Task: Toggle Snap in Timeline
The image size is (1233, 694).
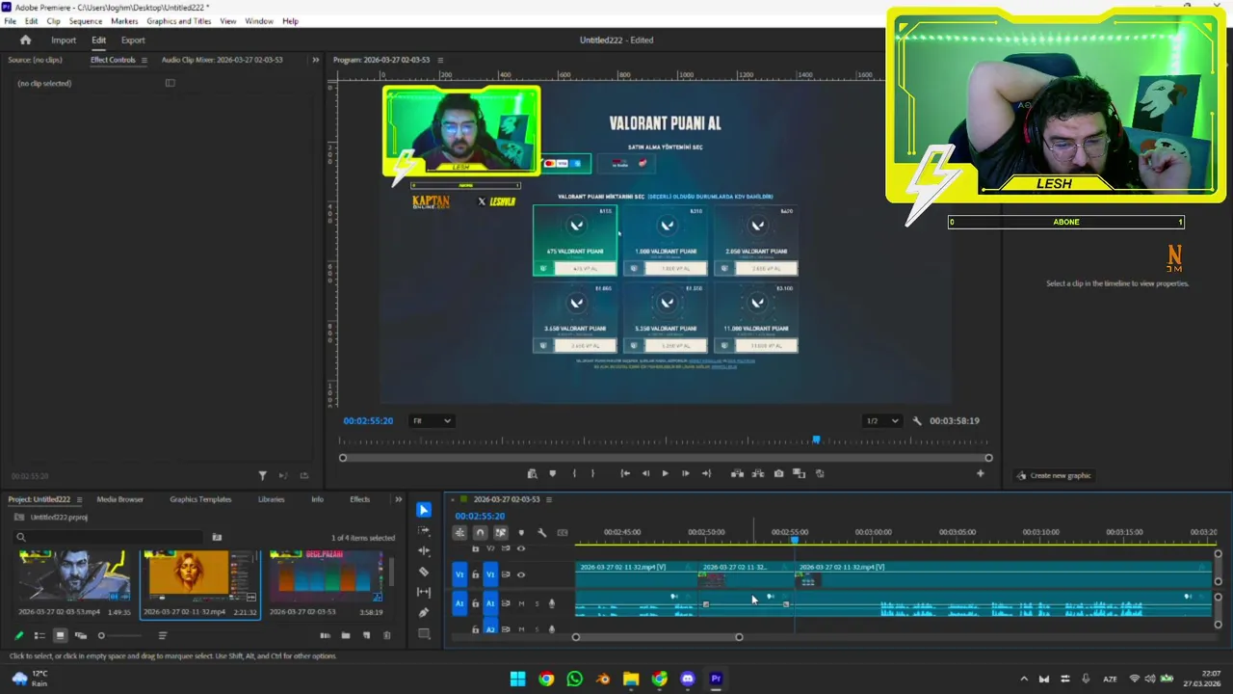Action: tap(480, 532)
